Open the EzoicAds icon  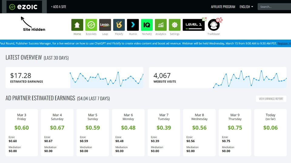pyautogui.click(x=91, y=25)
